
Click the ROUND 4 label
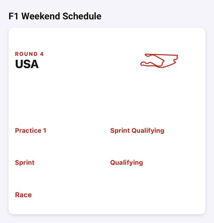[29, 54]
